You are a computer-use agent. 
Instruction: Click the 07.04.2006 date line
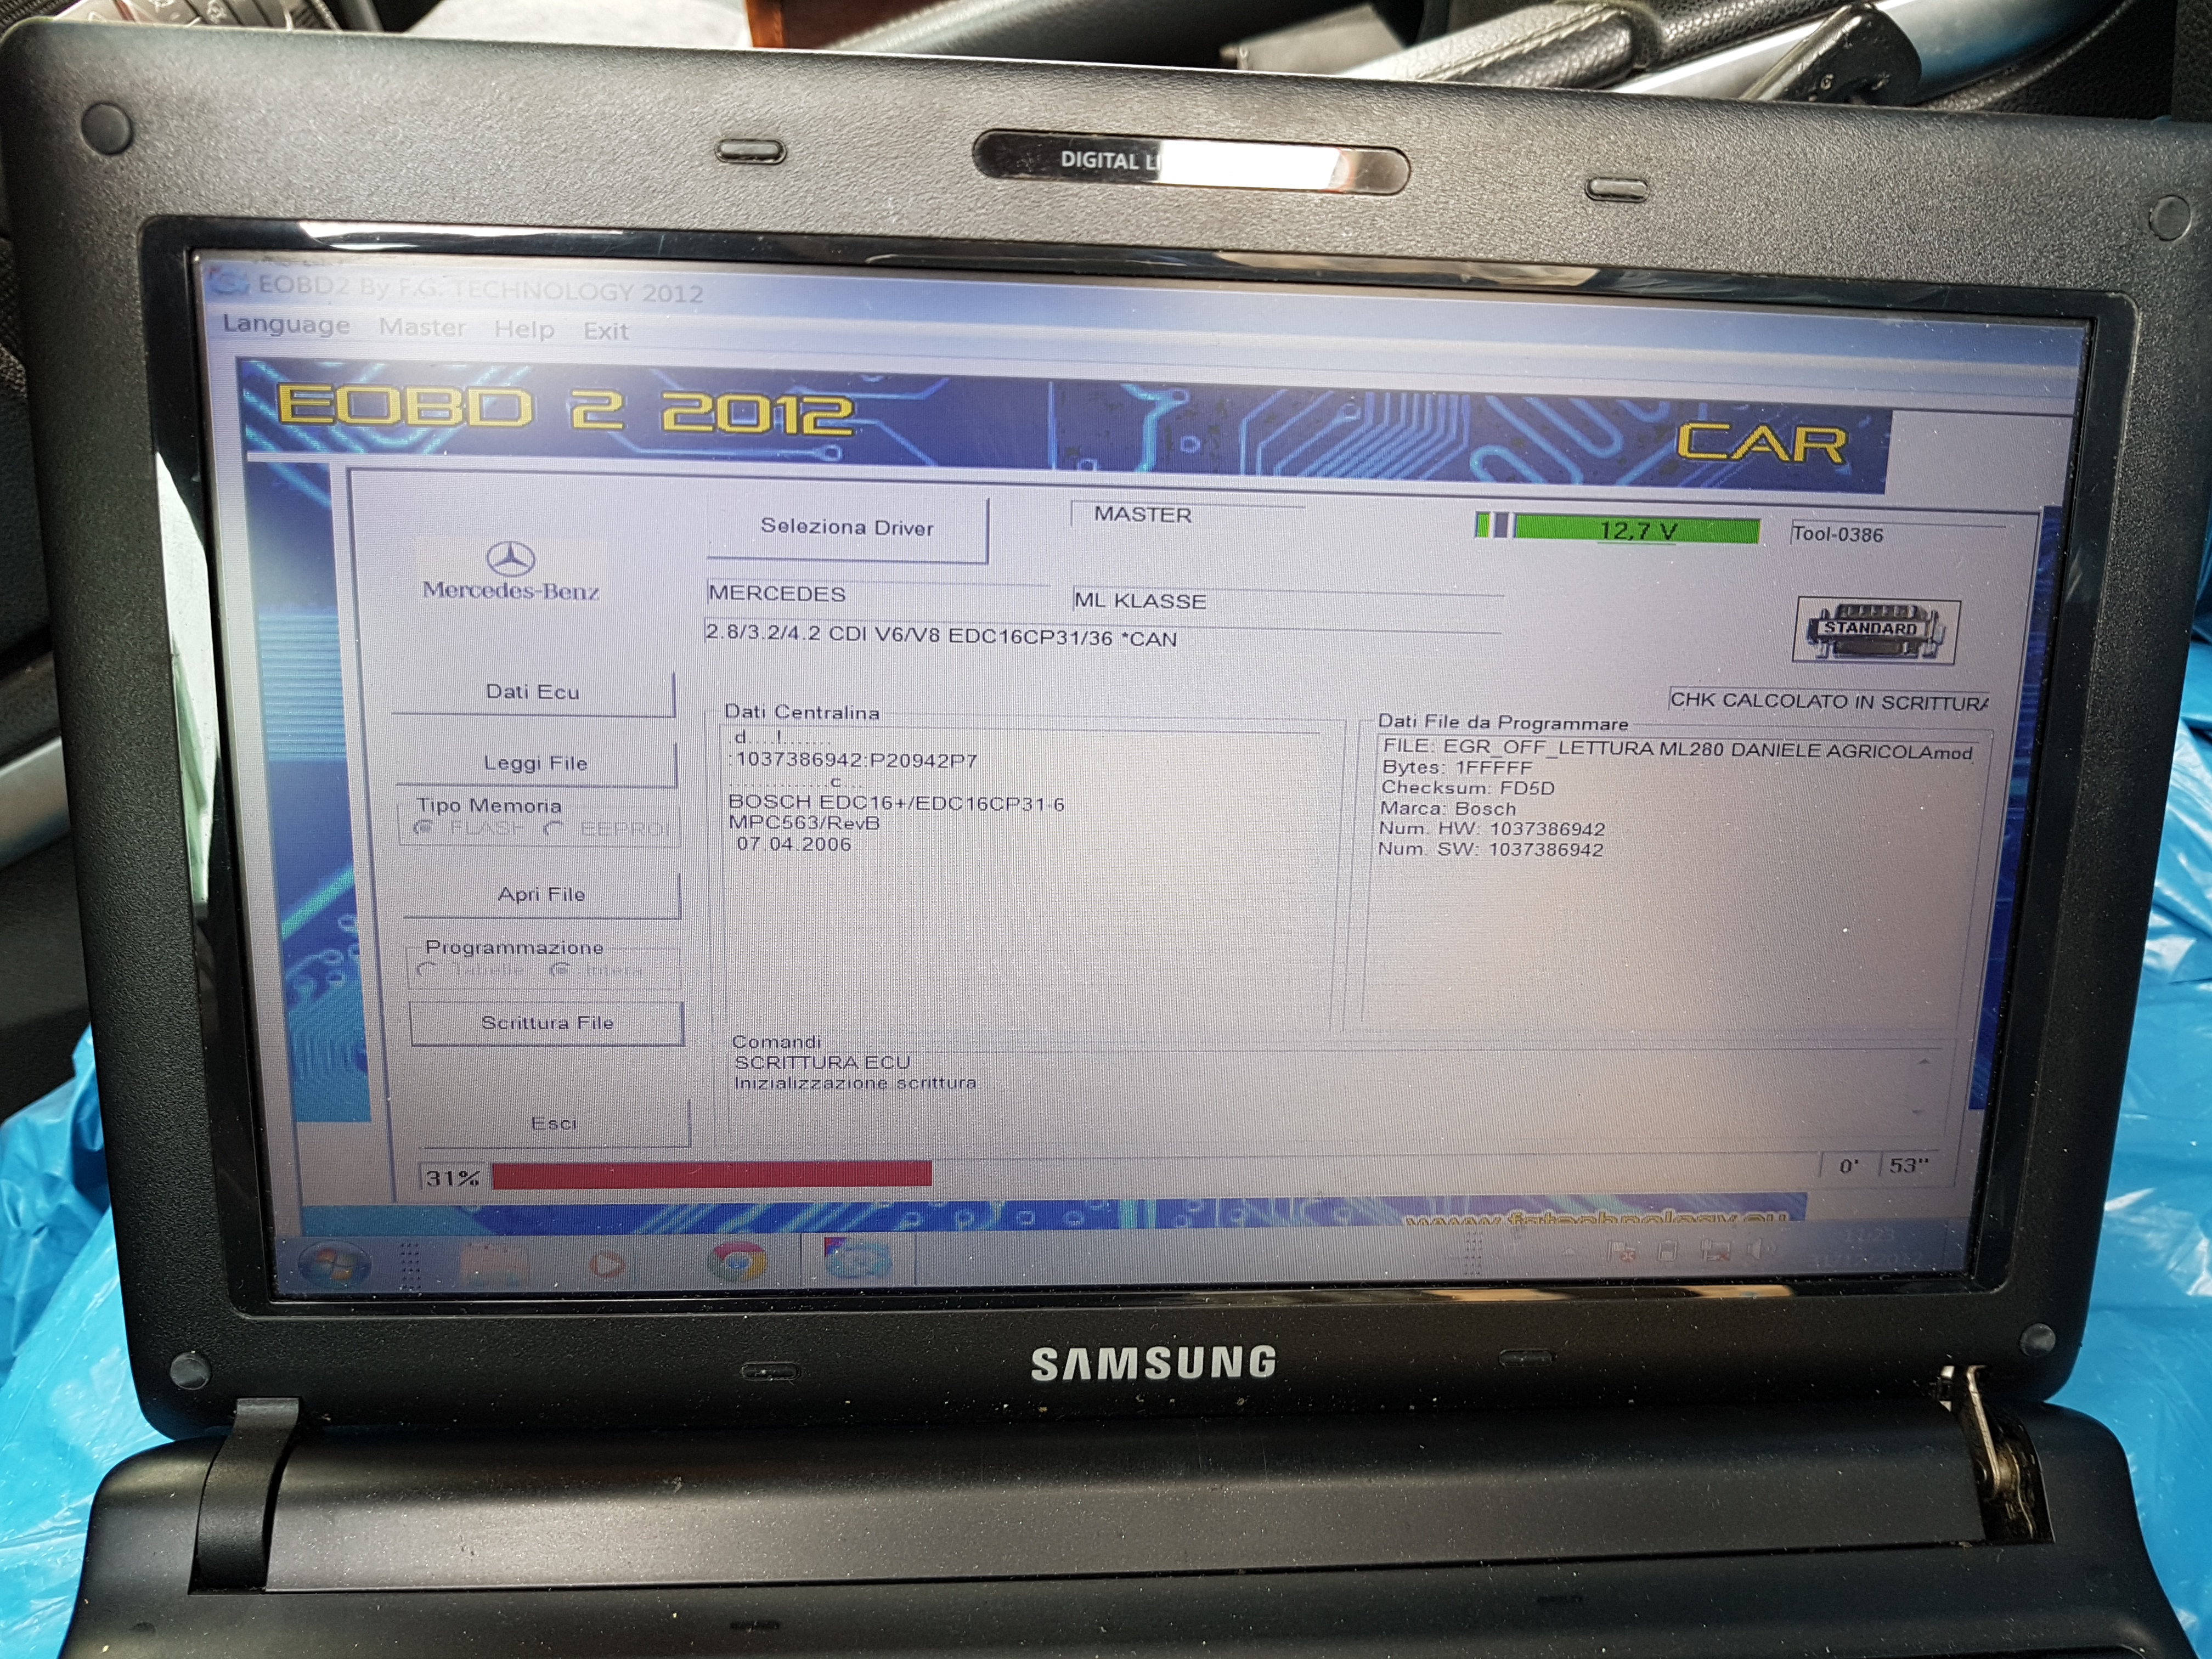pos(794,844)
